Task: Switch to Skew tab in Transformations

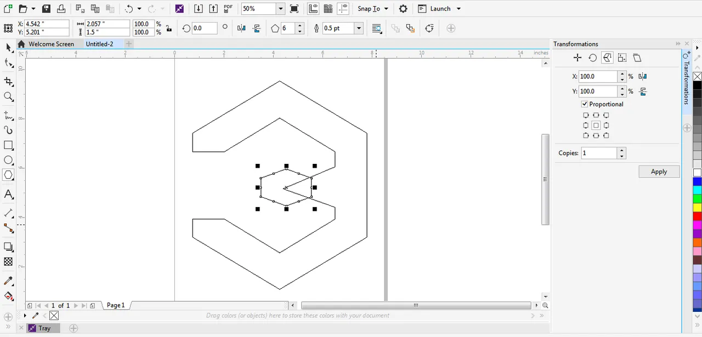Action: click(637, 58)
